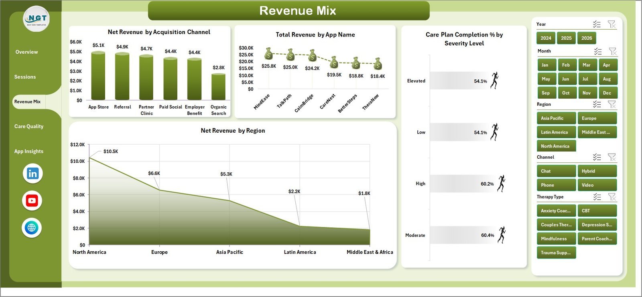The image size is (642, 297).
Task: Click the $10.5K data label
Action: [x=111, y=152]
